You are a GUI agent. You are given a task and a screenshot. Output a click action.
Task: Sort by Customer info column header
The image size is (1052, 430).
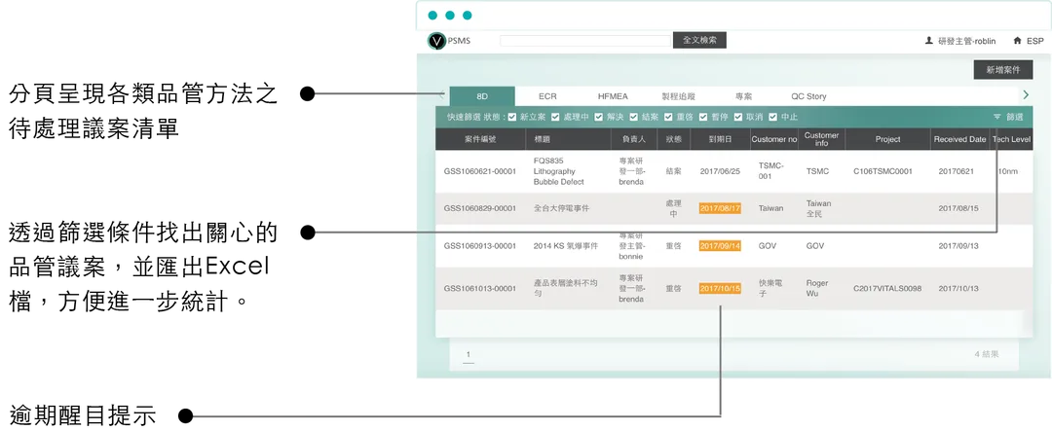tap(821, 139)
